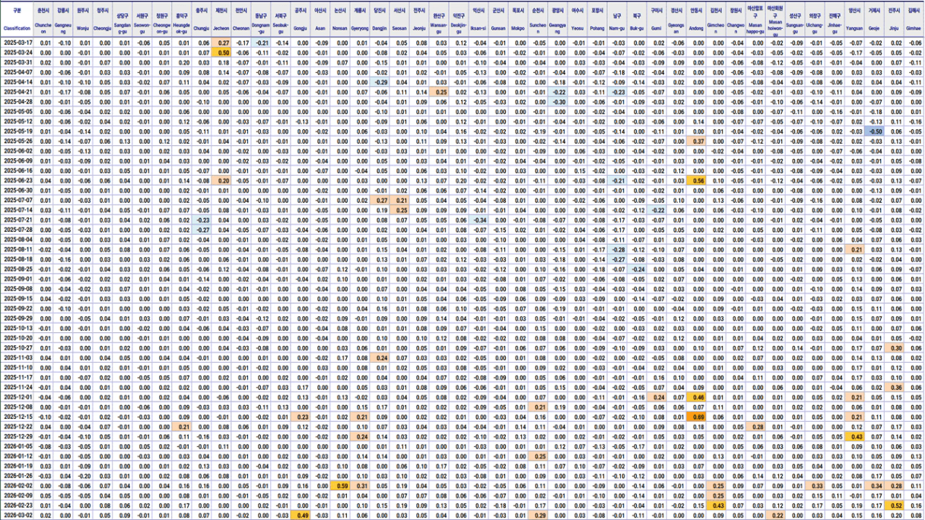
Task: Click the 2025-03-24 date row label
Action: [17, 52]
